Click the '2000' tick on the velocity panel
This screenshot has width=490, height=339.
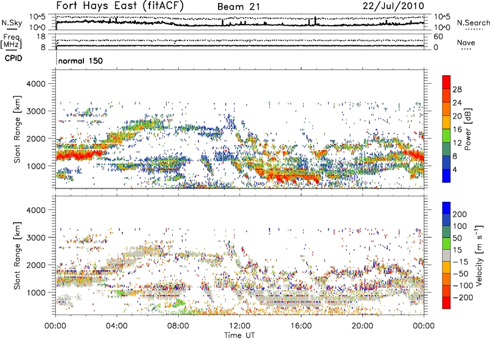[x=36, y=265]
